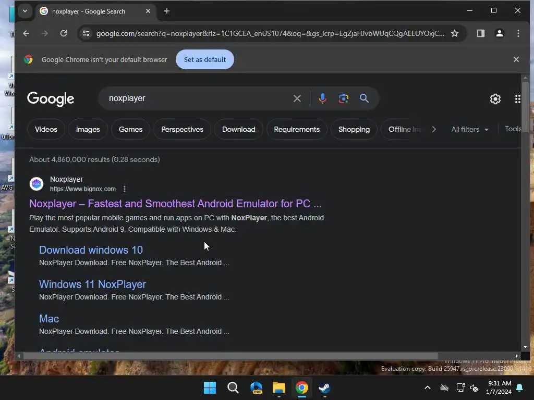Click the vertical scrollbar down arrow
The width and height of the screenshot is (534, 400).
525,346
